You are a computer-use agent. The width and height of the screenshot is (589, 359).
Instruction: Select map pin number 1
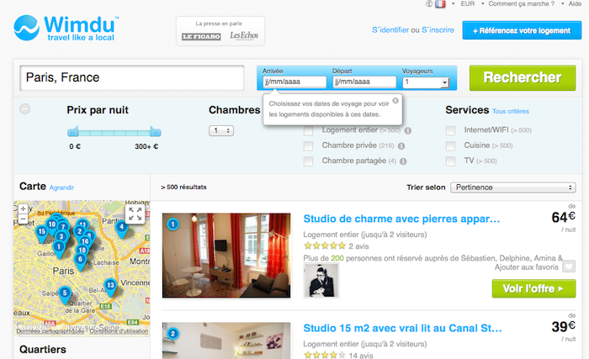[59, 249]
